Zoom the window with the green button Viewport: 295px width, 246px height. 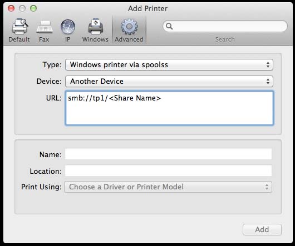tap(33, 8)
